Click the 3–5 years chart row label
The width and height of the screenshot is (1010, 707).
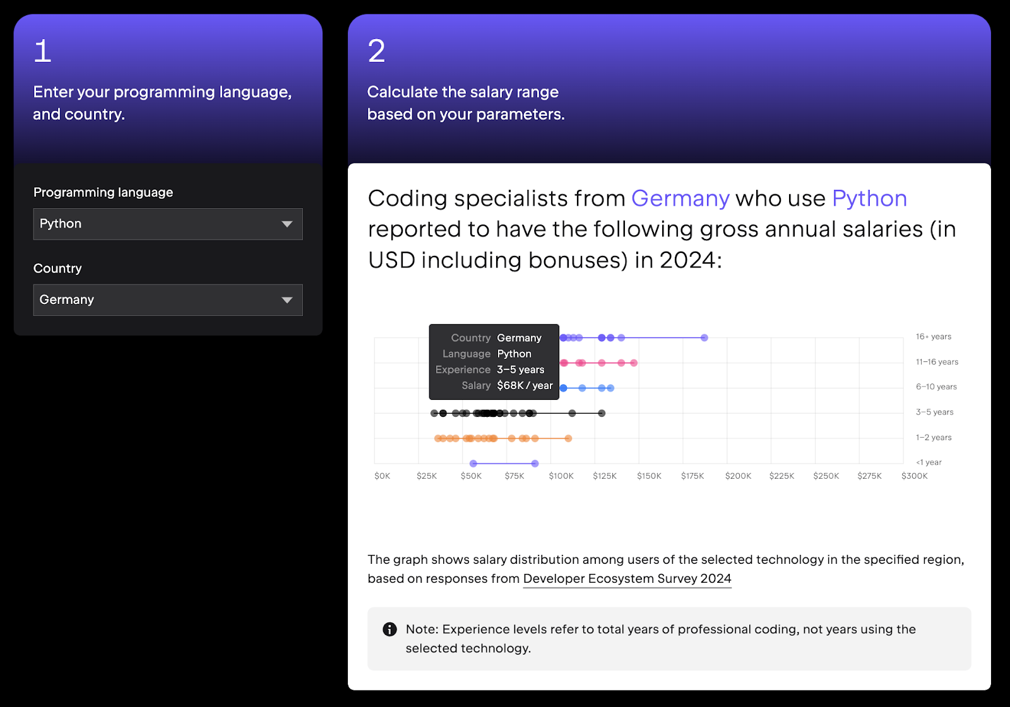[934, 412]
